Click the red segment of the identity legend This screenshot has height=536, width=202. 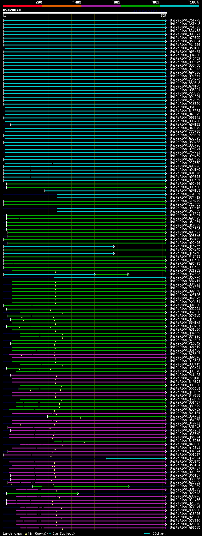(x=23, y=6)
